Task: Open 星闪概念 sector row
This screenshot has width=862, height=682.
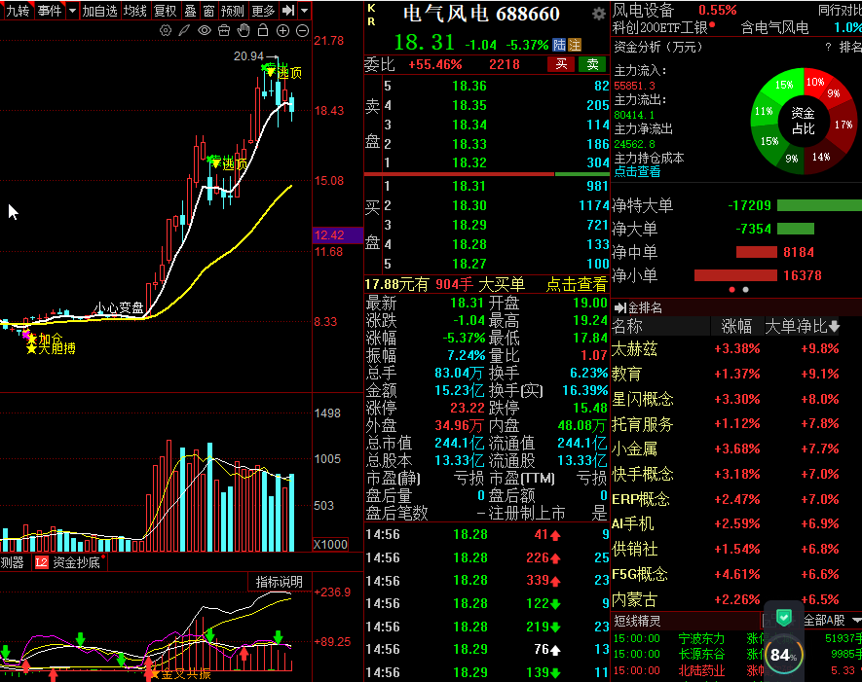Action: click(736, 399)
